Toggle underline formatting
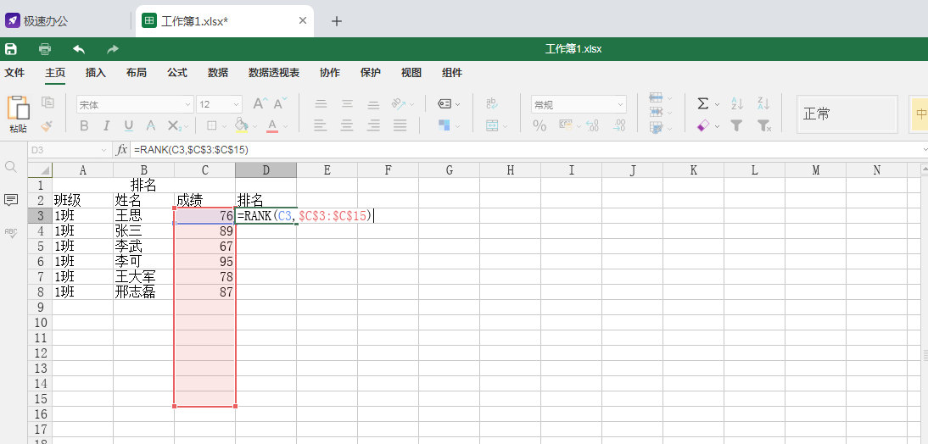The width and height of the screenshot is (928, 444). pyautogui.click(x=128, y=125)
